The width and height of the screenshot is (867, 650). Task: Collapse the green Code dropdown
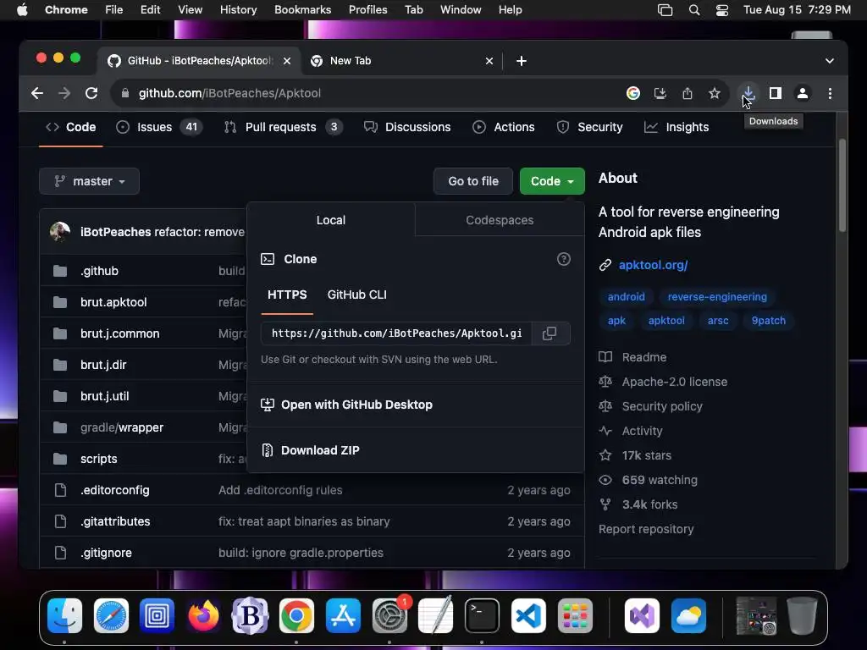(x=552, y=181)
